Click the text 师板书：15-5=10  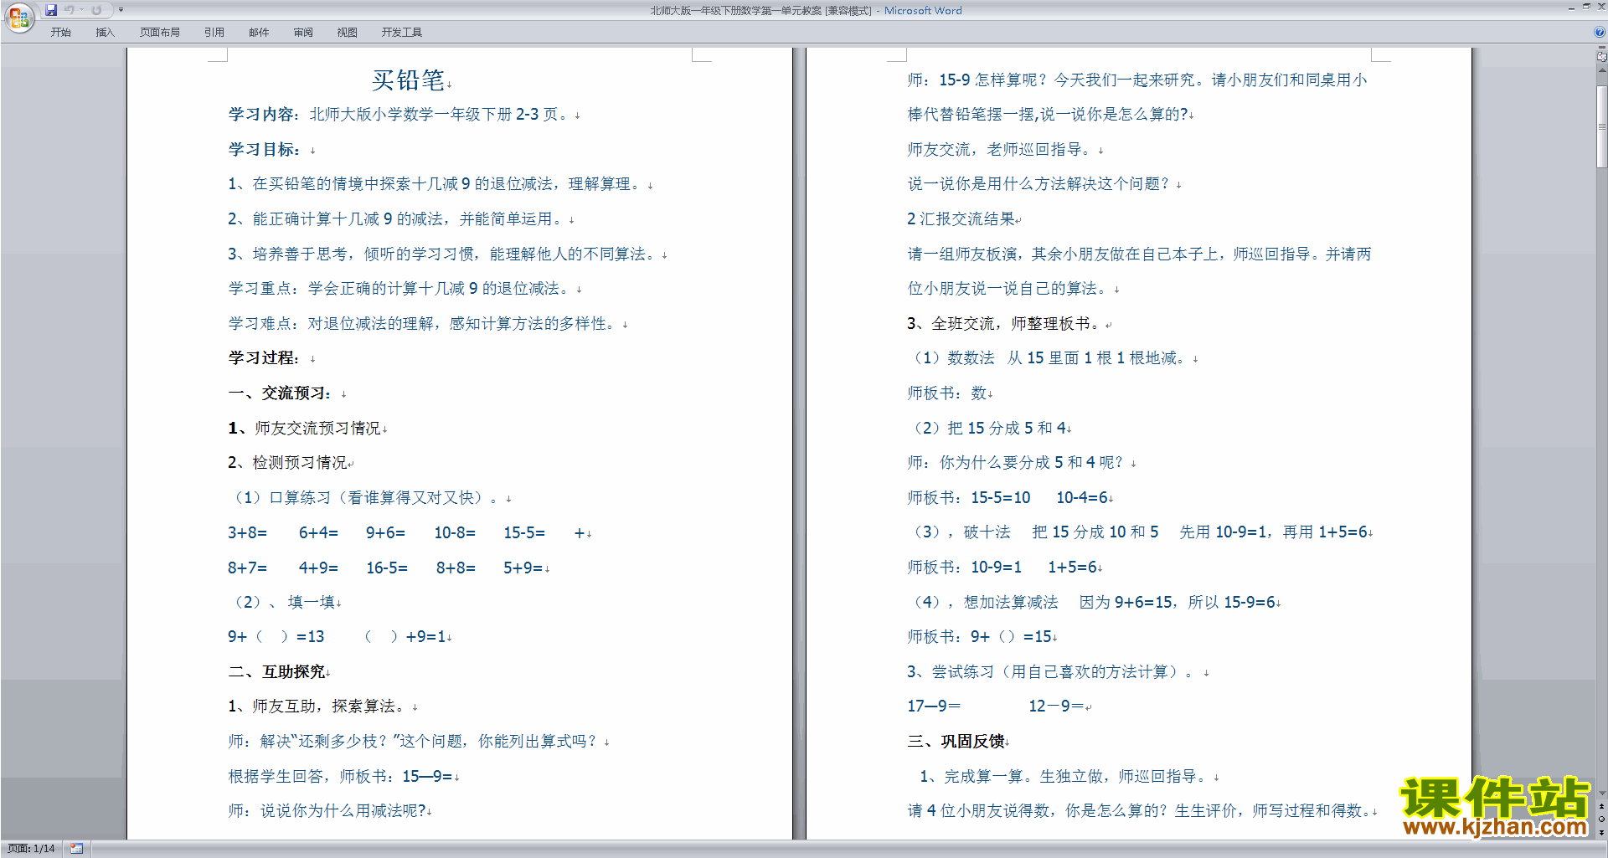(x=969, y=498)
